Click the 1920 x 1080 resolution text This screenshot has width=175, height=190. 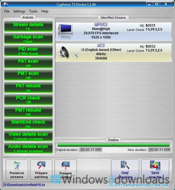[x=101, y=37]
